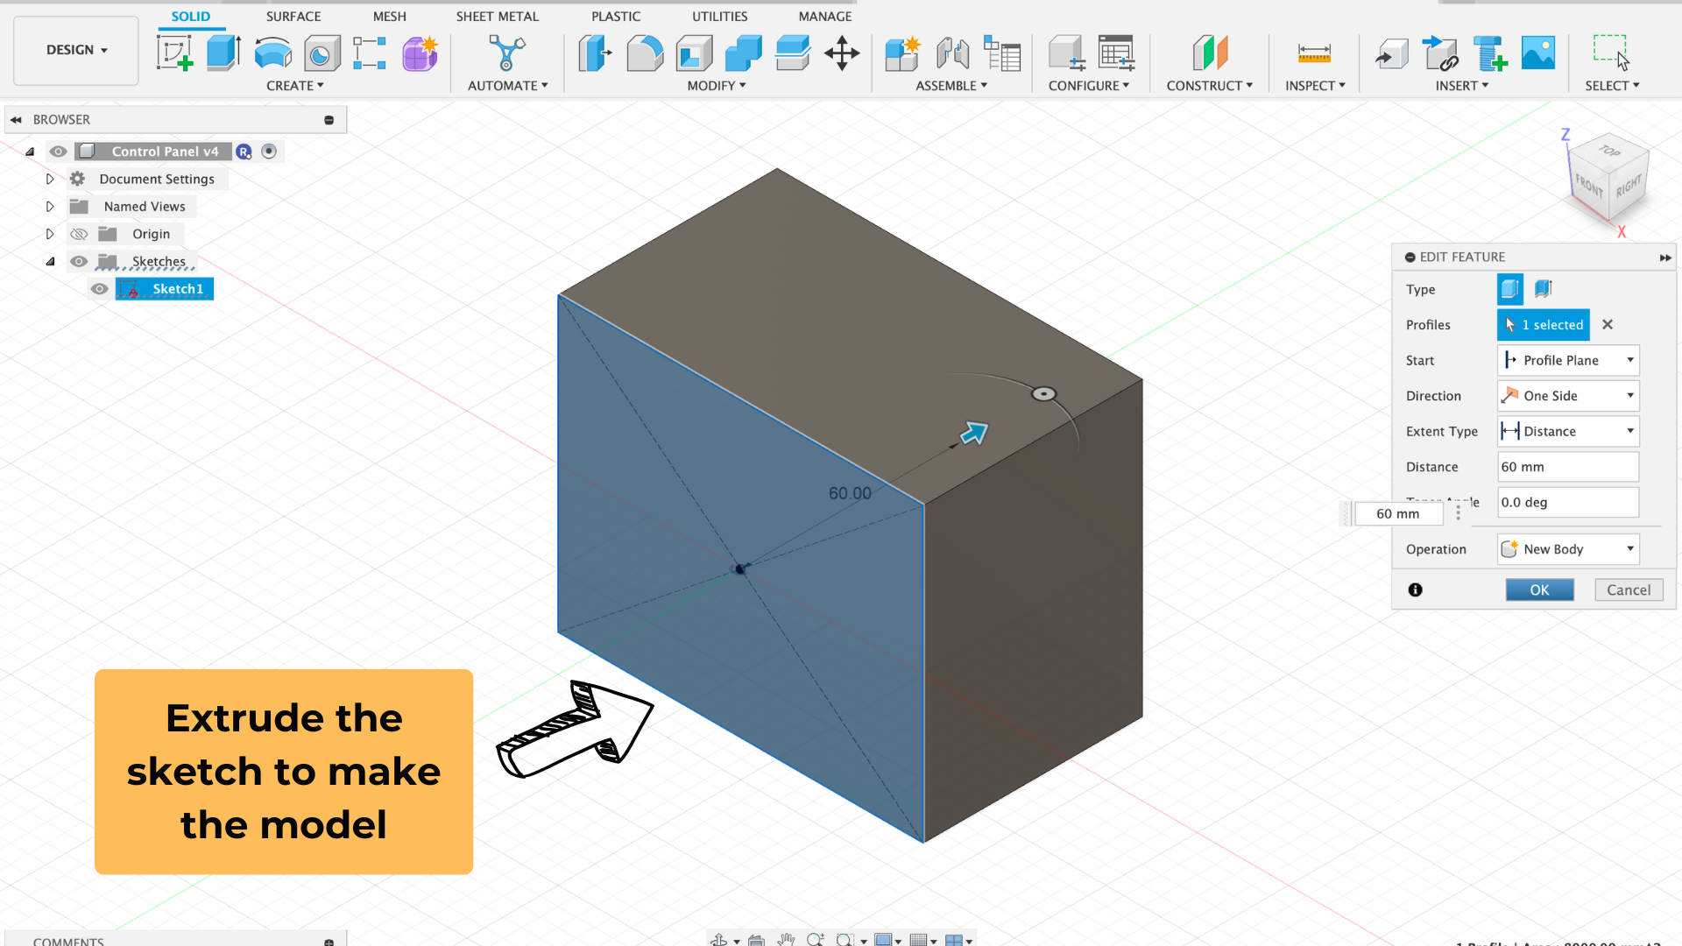The height and width of the screenshot is (946, 1682).
Task: Switch to the SURFACE tab
Action: pyautogui.click(x=293, y=16)
